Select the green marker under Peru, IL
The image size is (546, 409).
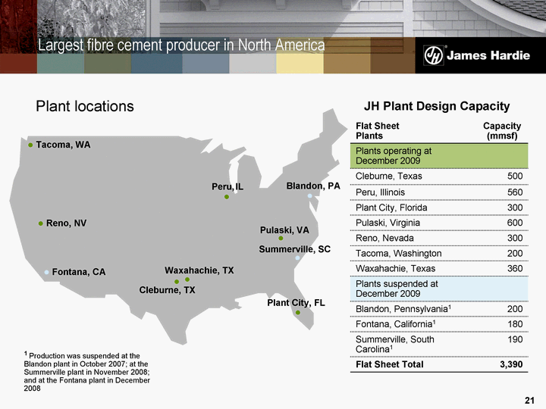pos(227,198)
